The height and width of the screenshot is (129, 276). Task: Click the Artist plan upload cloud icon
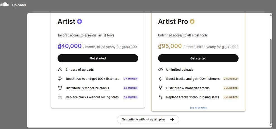click(60, 70)
